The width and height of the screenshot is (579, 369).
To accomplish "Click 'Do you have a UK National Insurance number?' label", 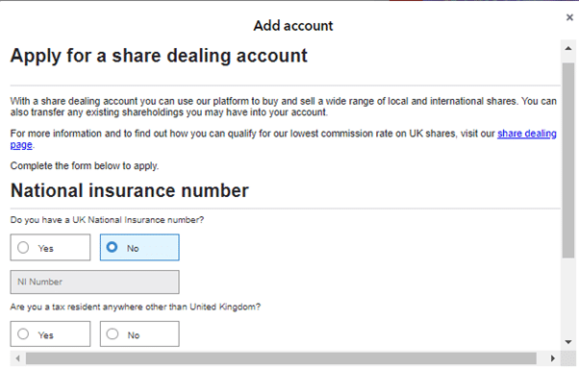I will [107, 220].
